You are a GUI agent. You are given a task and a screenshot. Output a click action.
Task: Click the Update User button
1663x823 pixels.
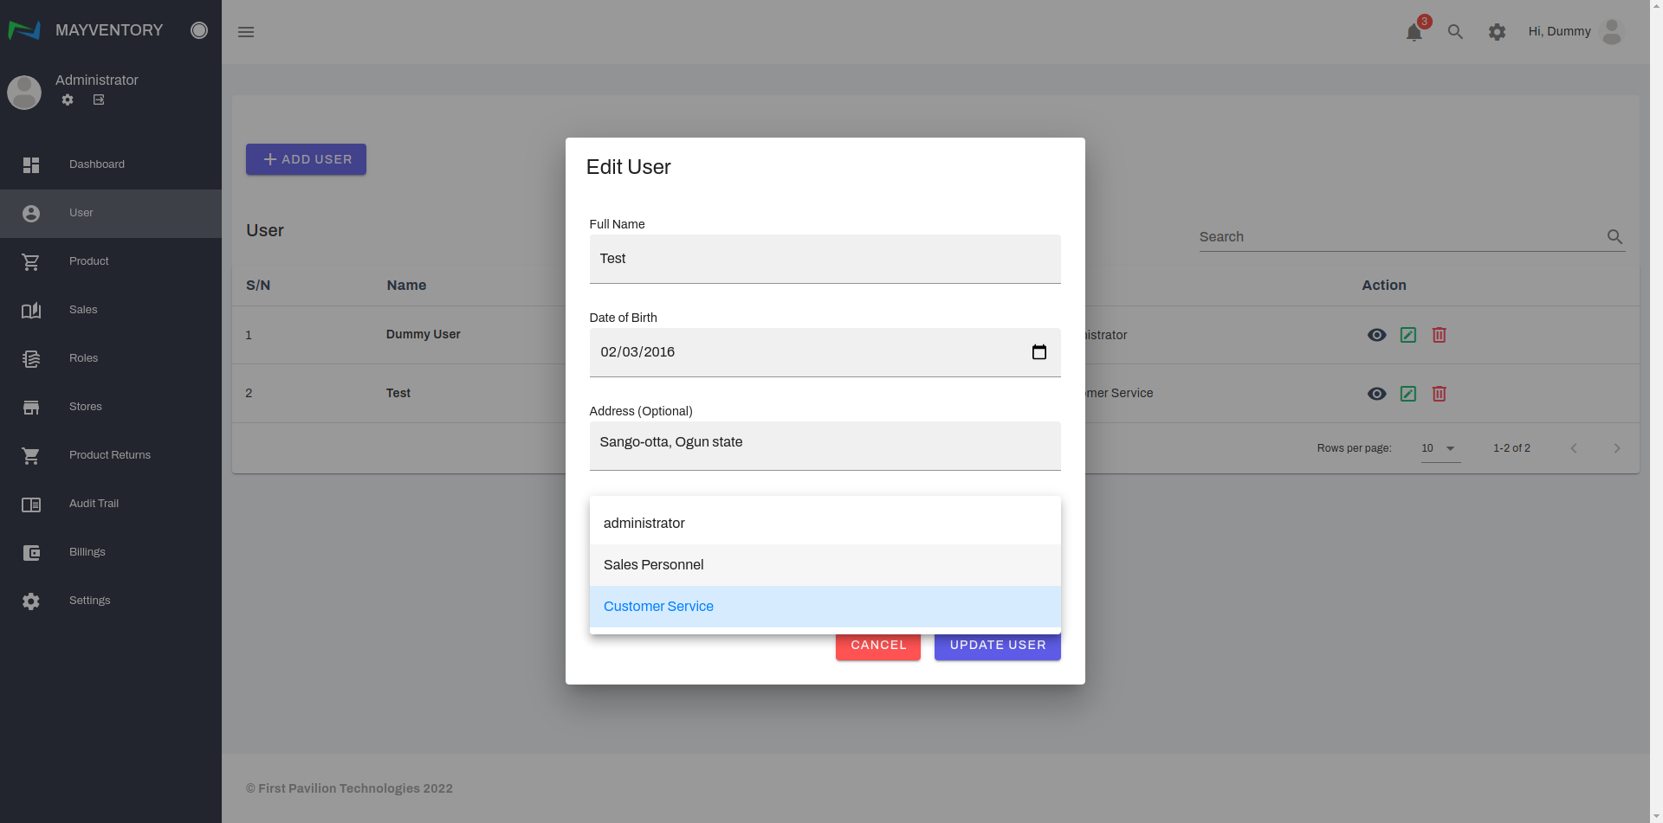[x=997, y=647]
